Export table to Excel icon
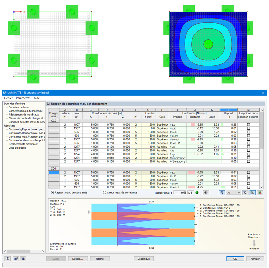This screenshot has height=268, width=269. click(x=260, y=193)
